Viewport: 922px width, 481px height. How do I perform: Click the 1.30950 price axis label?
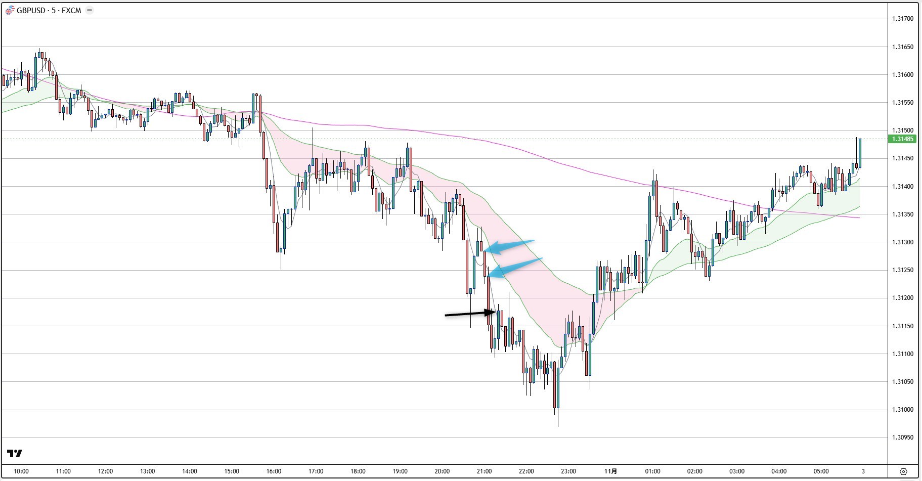pyautogui.click(x=903, y=438)
